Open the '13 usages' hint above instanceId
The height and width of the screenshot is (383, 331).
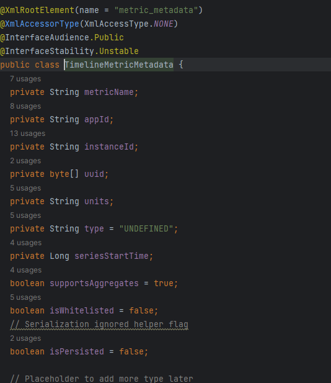tap(27, 133)
